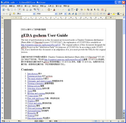Open the 视图 (View) menu
This screenshot has width=126, height=123.
click(x=20, y=6)
